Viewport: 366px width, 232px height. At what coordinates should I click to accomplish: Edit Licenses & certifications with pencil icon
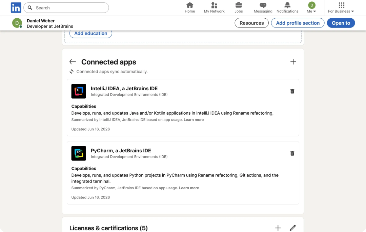pos(293,228)
